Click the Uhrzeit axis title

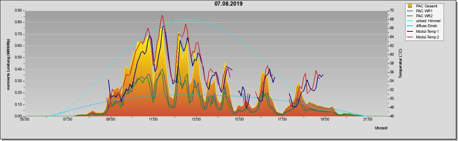(381, 128)
